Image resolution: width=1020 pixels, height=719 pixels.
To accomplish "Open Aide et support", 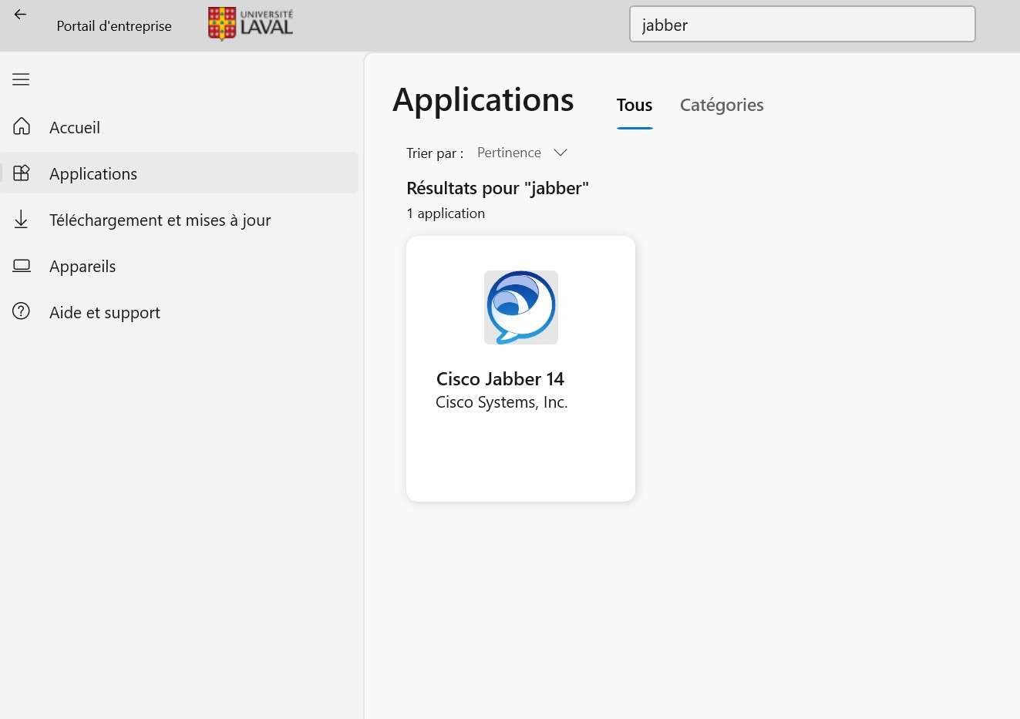I will [105, 313].
